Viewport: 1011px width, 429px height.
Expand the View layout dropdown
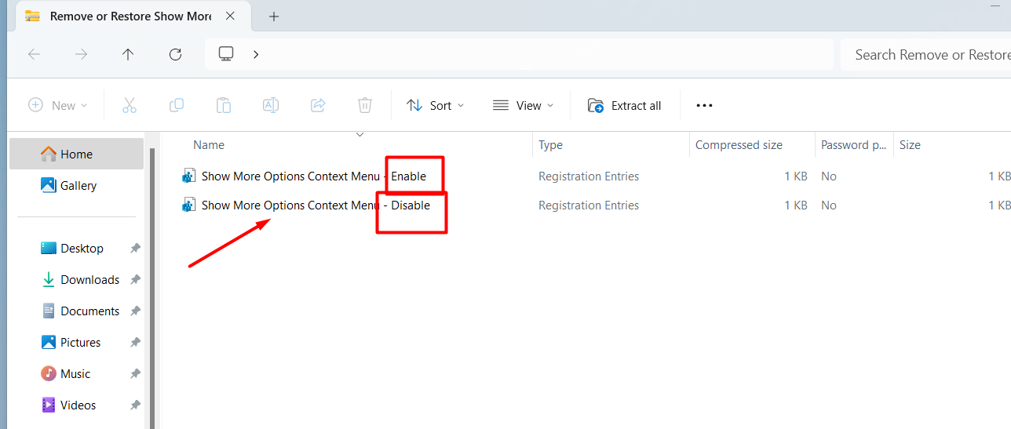523,105
